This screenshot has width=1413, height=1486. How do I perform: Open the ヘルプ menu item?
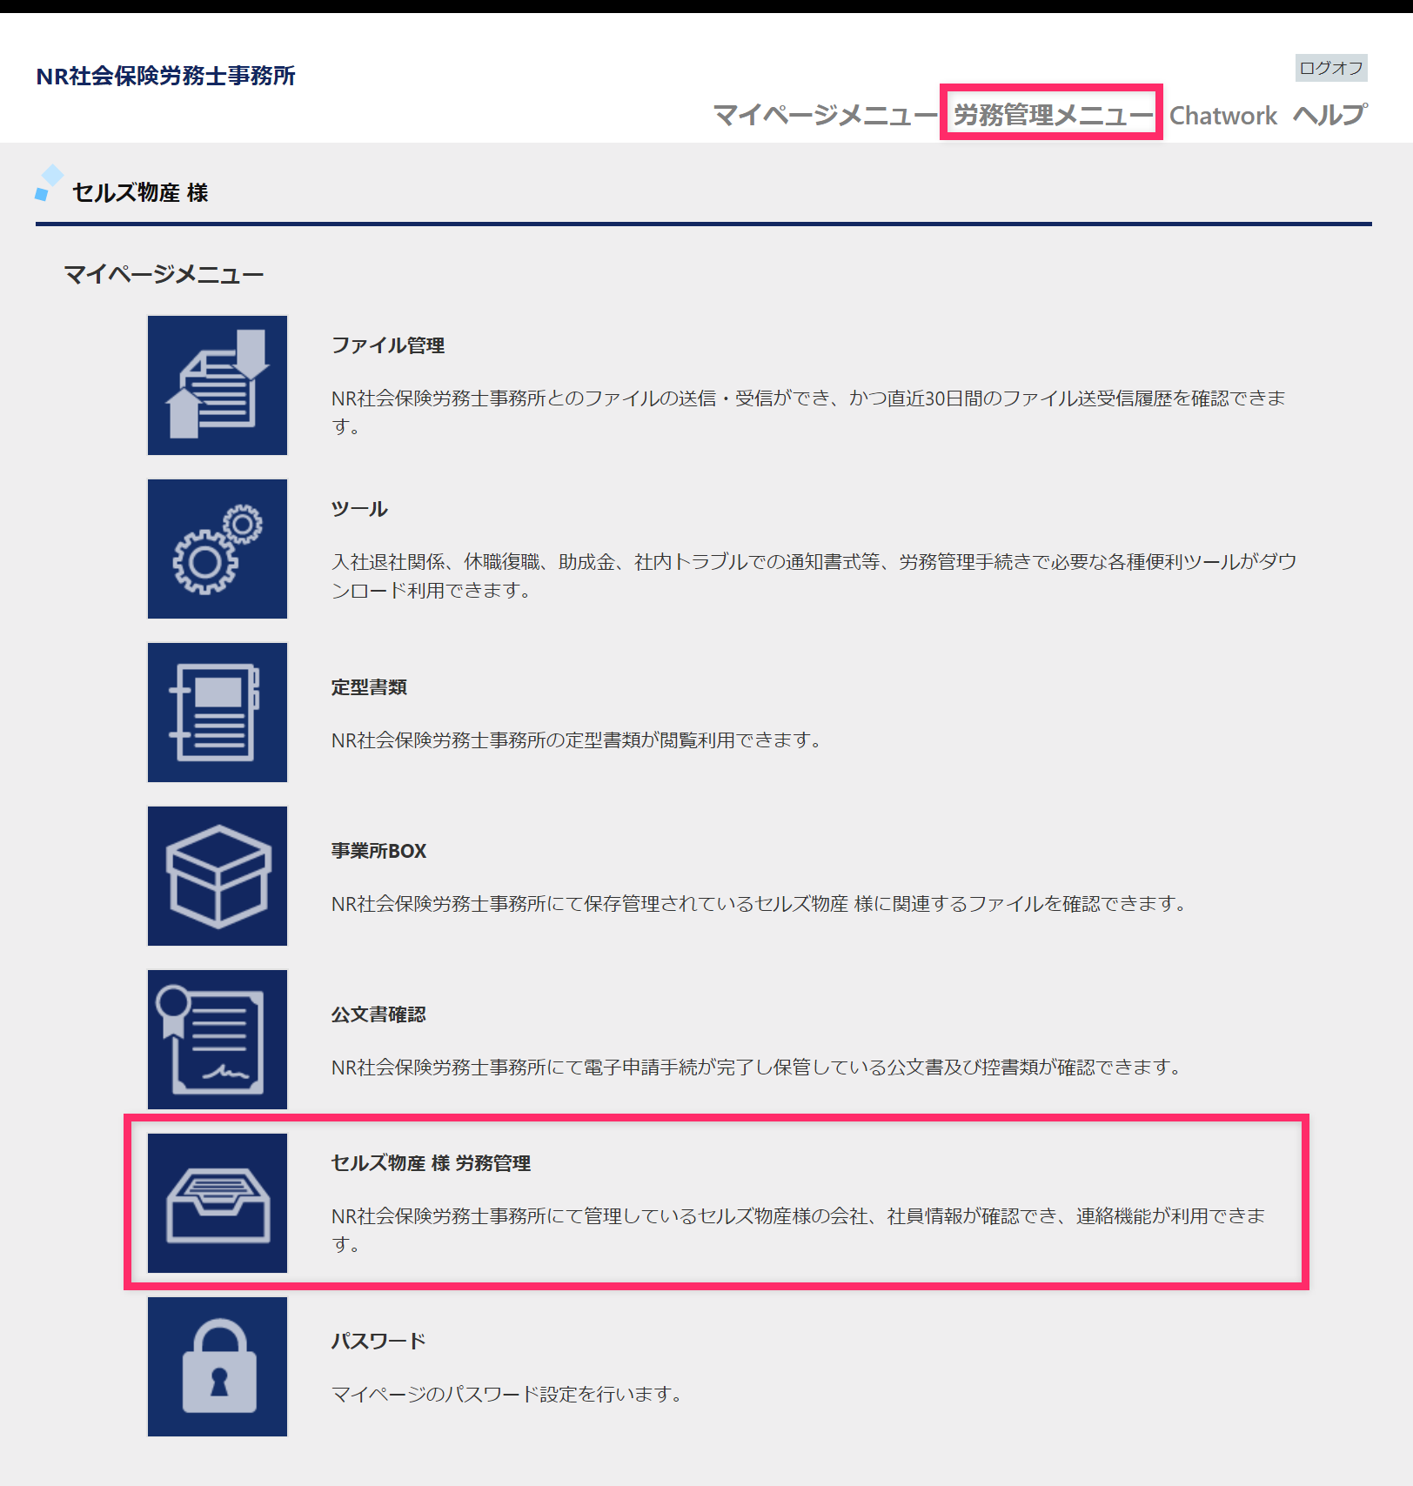[x=1330, y=115]
